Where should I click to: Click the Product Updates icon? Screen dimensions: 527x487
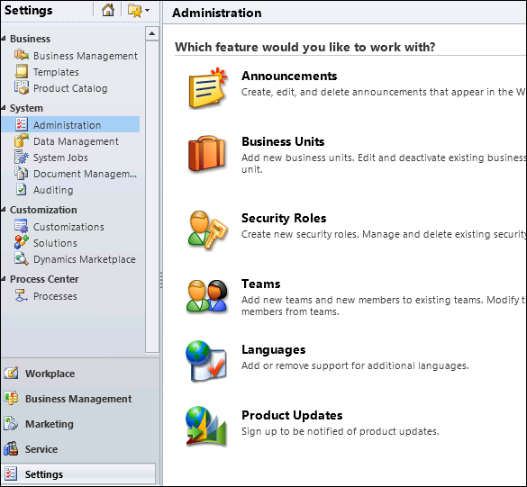(x=206, y=427)
